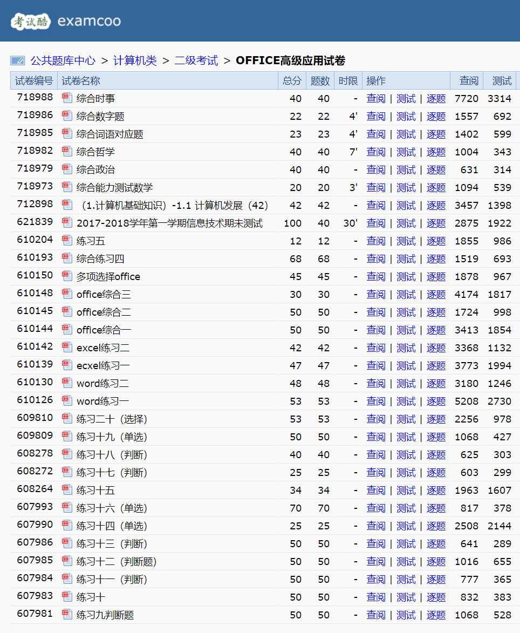
Task: Open 逐题 mode for 综合词语对应题
Action: pyautogui.click(x=436, y=134)
